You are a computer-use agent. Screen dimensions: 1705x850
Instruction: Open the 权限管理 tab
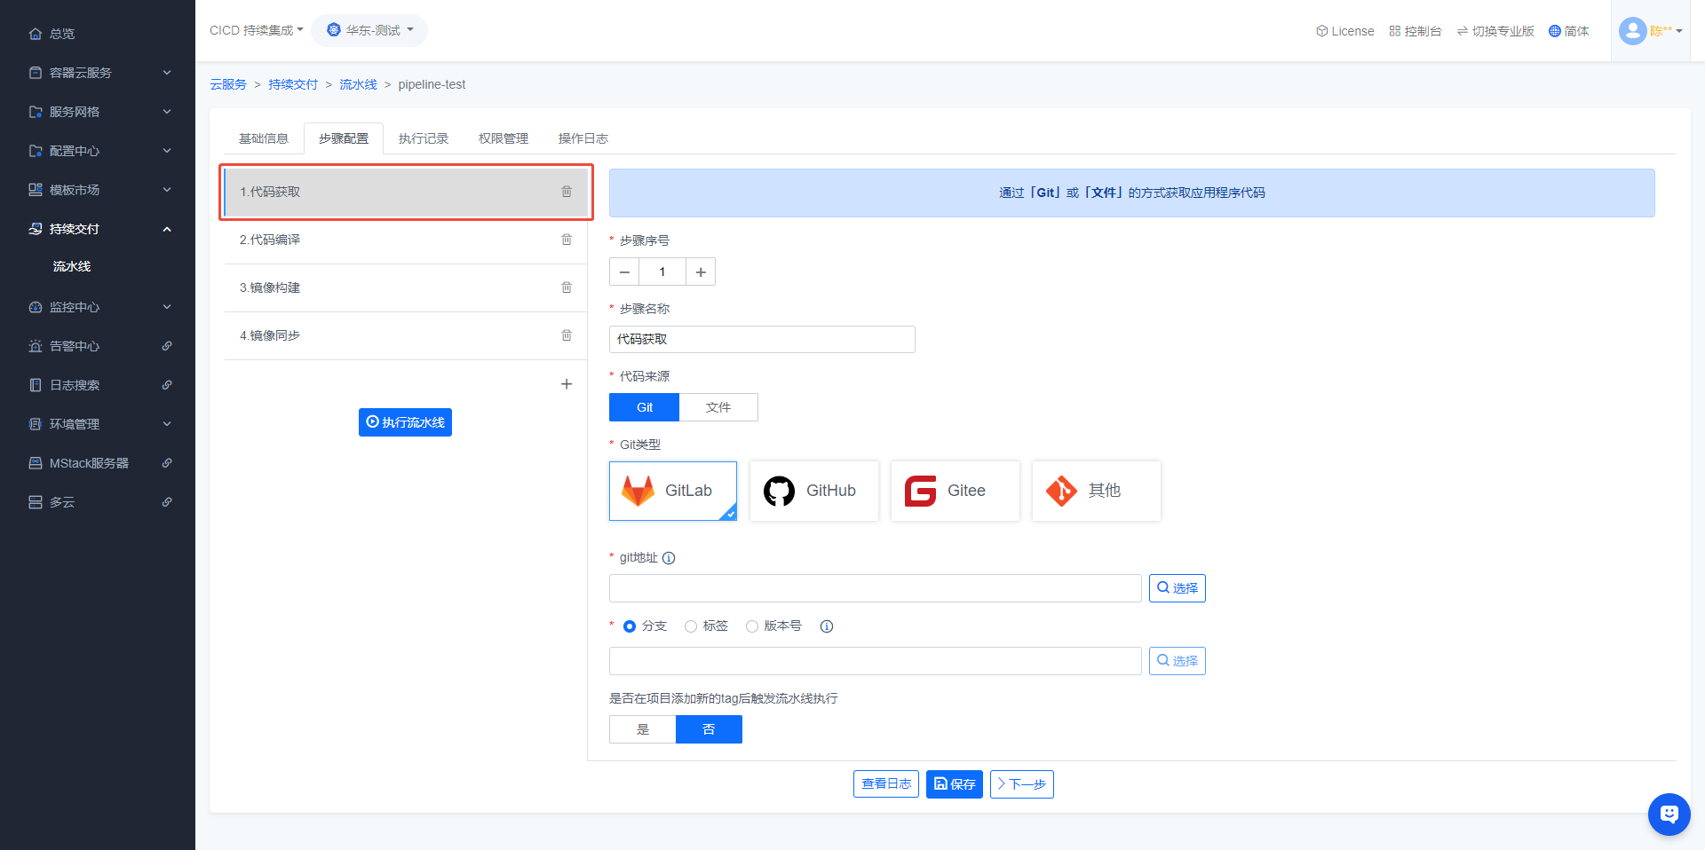[503, 138]
